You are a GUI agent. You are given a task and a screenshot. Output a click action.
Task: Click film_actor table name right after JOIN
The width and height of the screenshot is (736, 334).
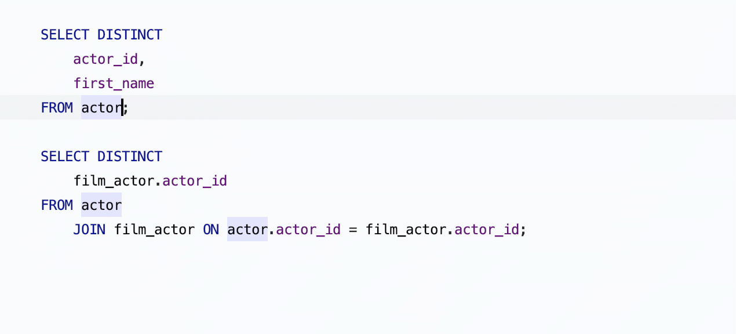click(x=154, y=230)
